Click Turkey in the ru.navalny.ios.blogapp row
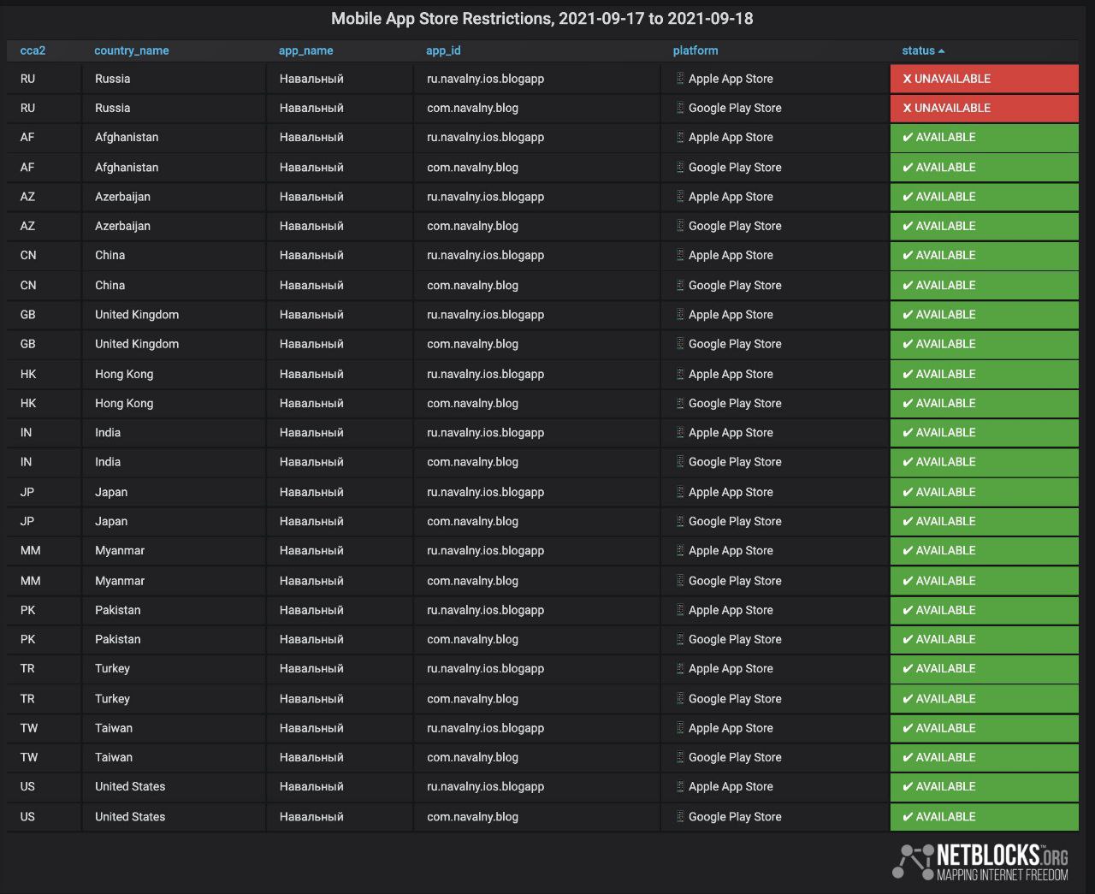The height and width of the screenshot is (894, 1095). 112,669
